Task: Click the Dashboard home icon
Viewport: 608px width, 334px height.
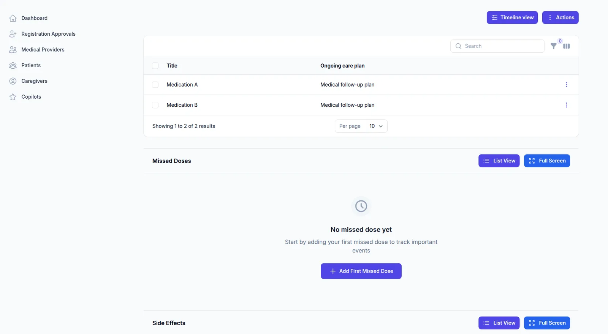Action: [13, 18]
